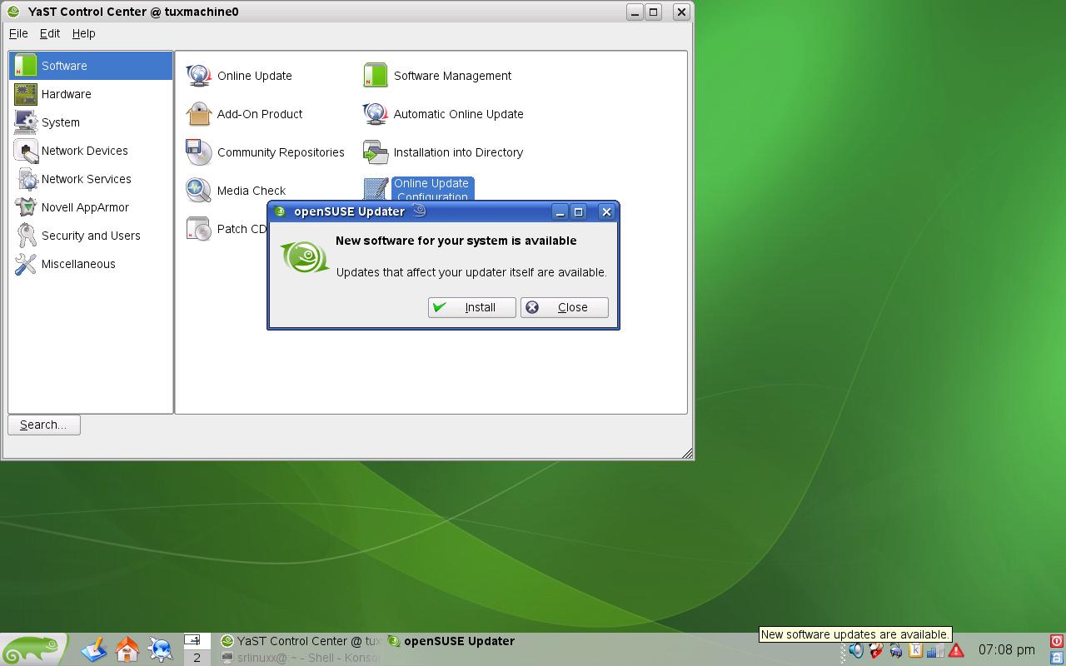Open the Help menu

pyautogui.click(x=84, y=33)
